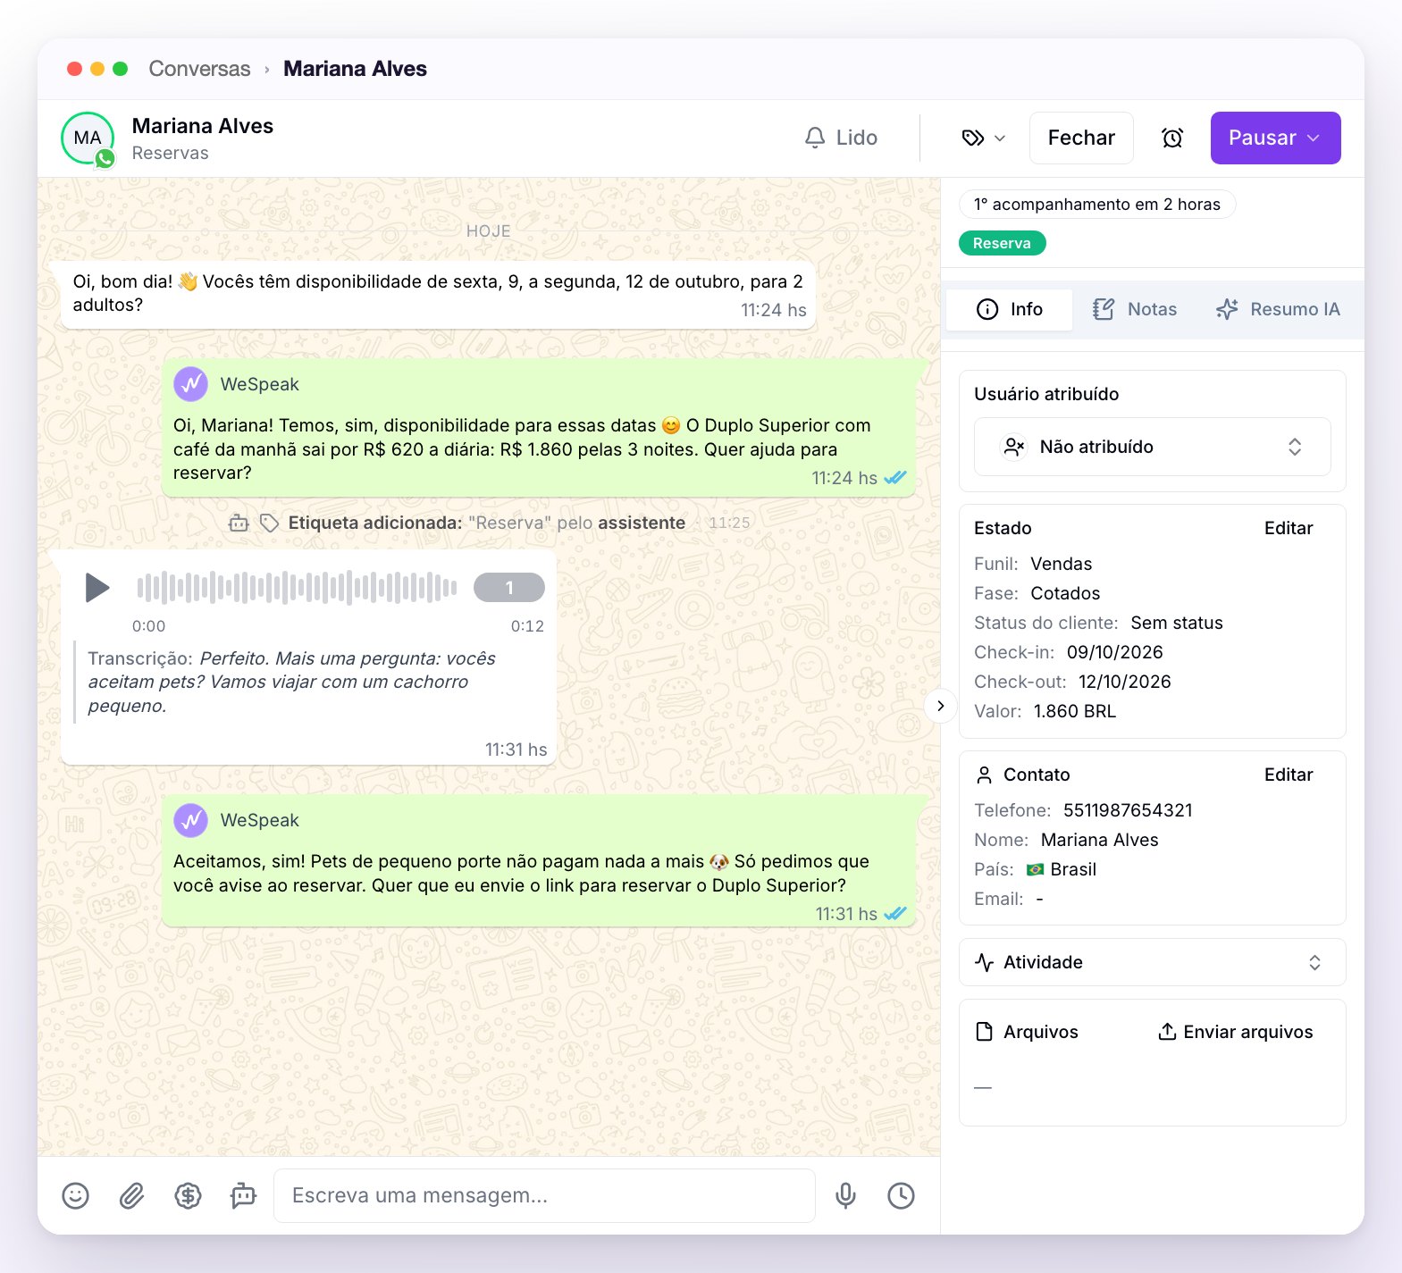Mark conversation as Lido with bell
The width and height of the screenshot is (1402, 1273).
841,138
